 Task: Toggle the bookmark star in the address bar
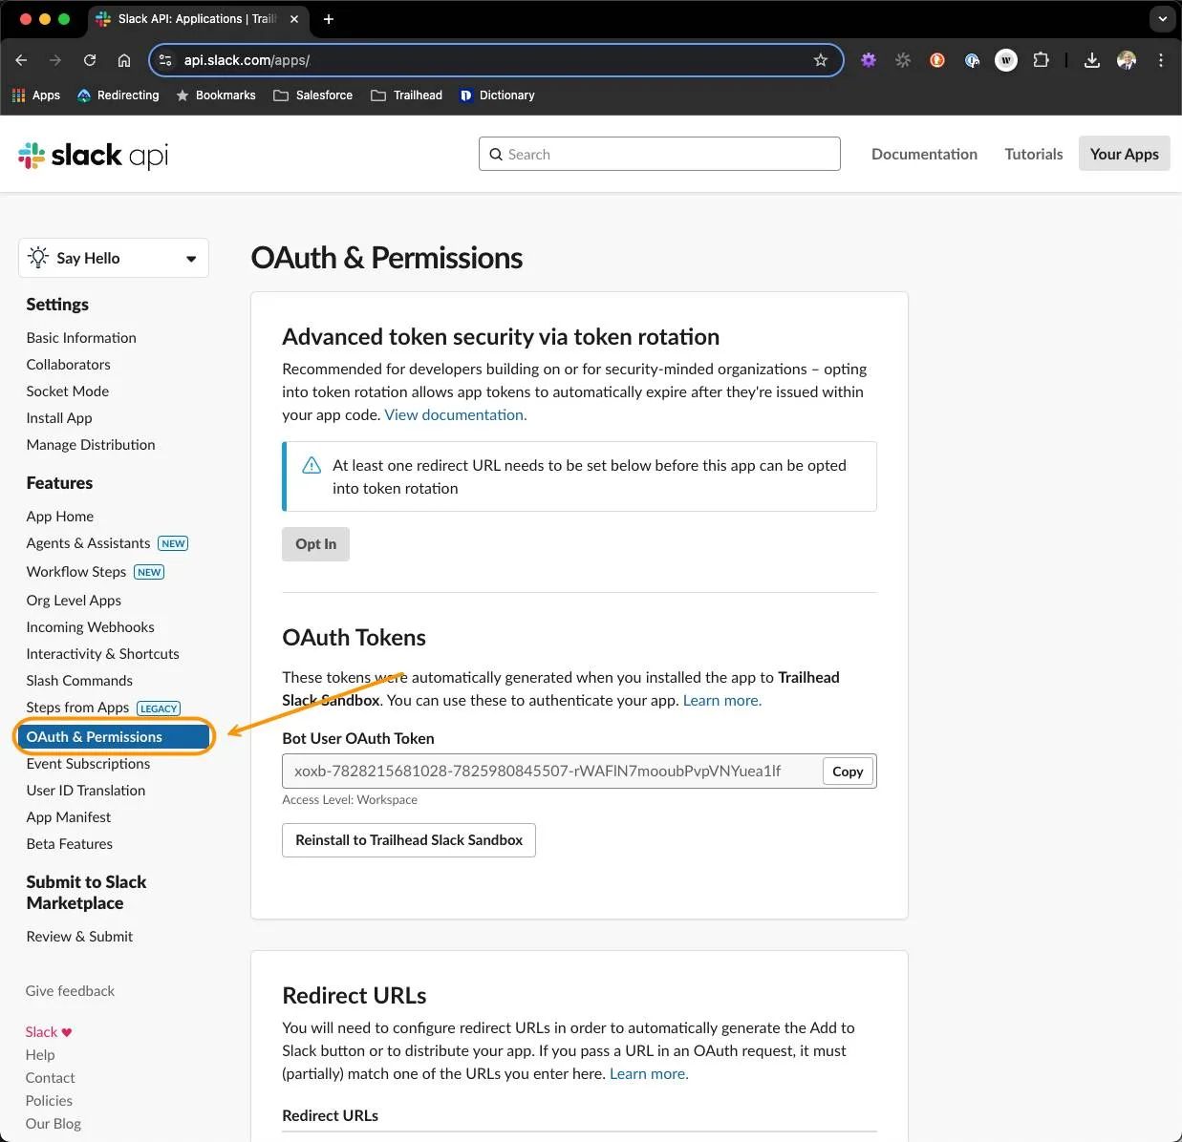coord(820,59)
